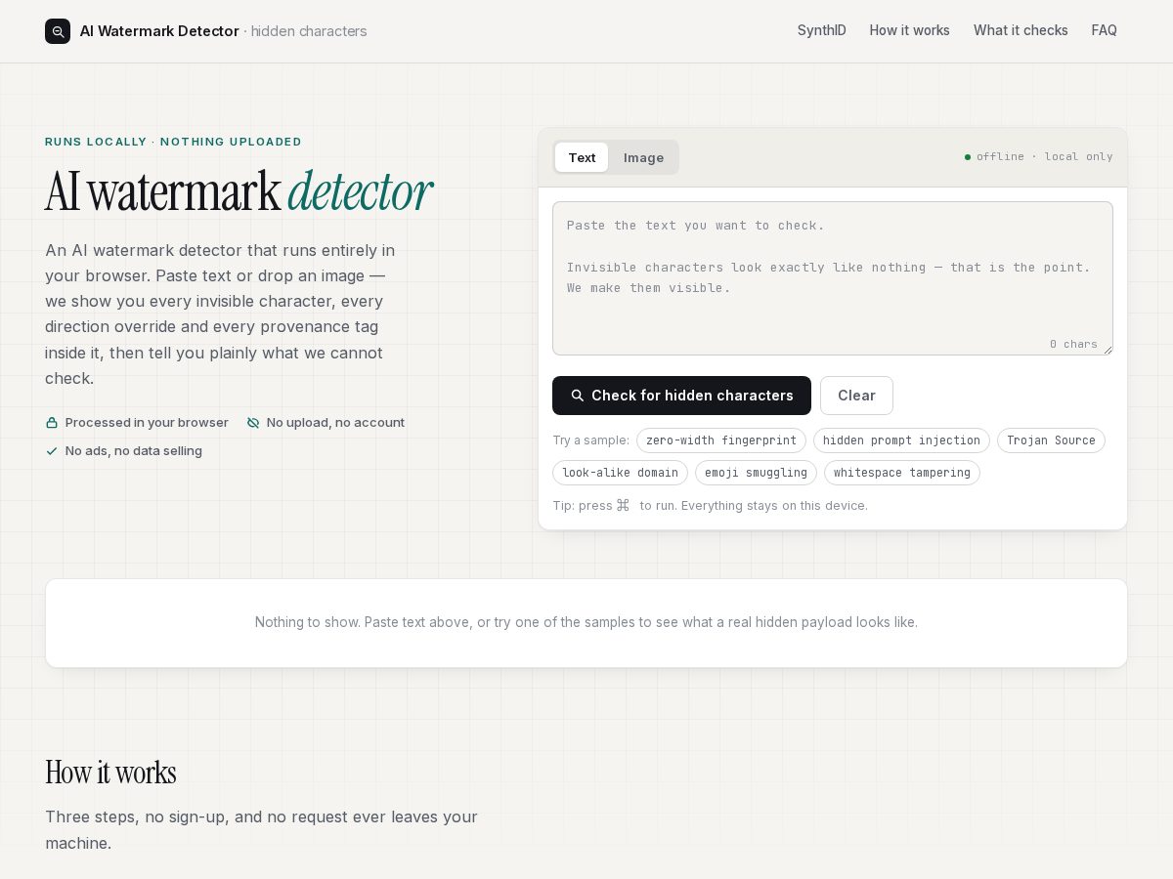
Task: Click the No ads, no data selling text
Action: pyautogui.click(x=134, y=451)
